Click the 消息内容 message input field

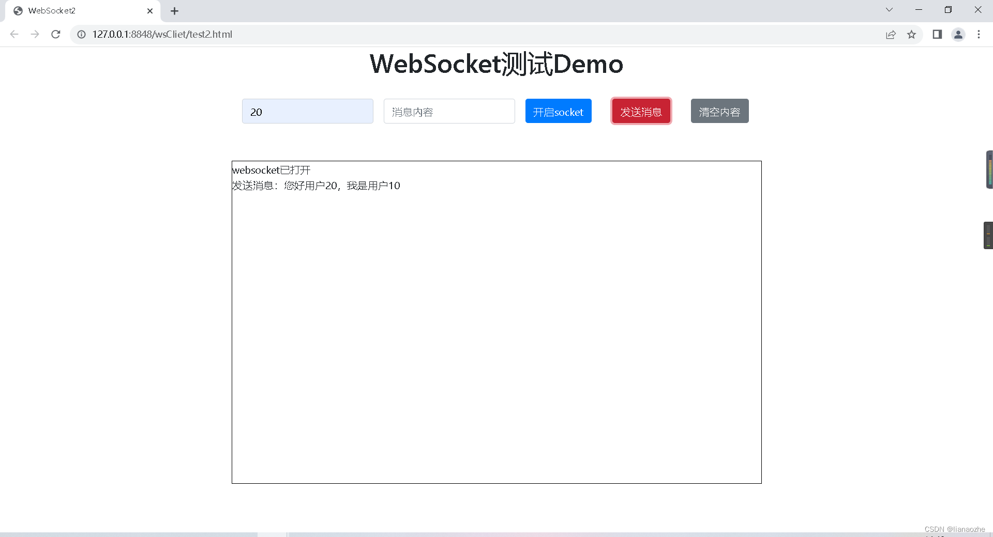coord(449,111)
